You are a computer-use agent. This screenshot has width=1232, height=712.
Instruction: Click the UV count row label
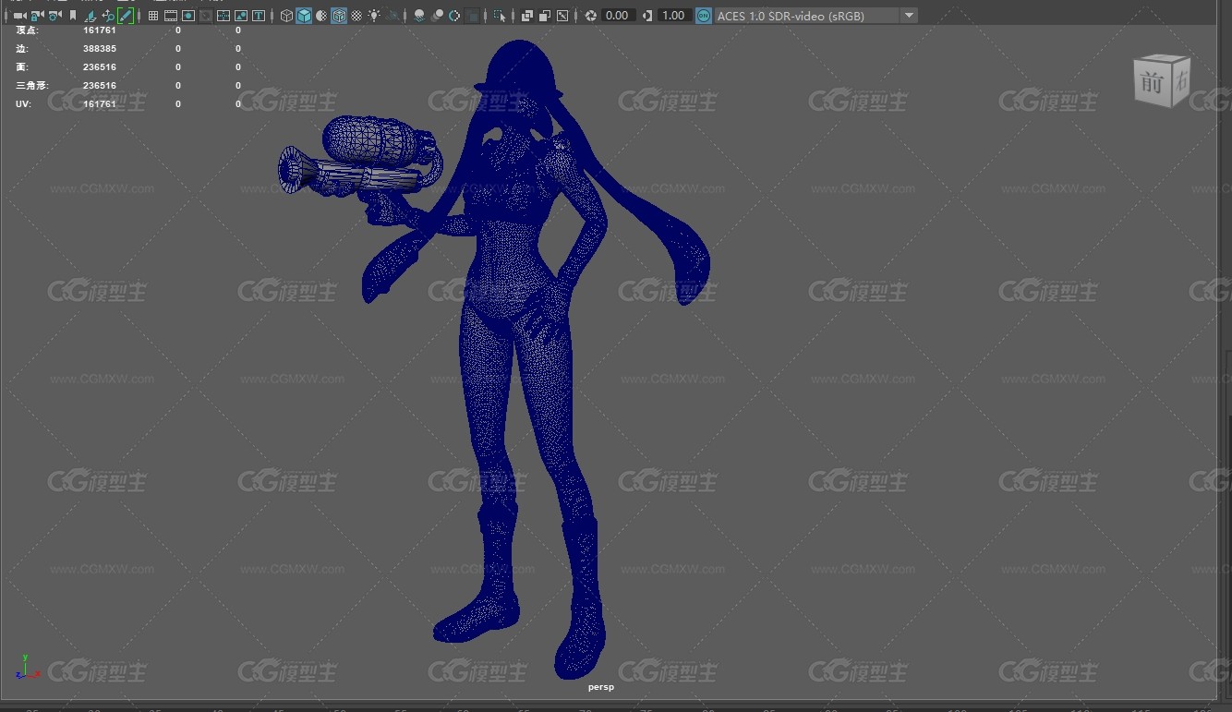point(23,103)
